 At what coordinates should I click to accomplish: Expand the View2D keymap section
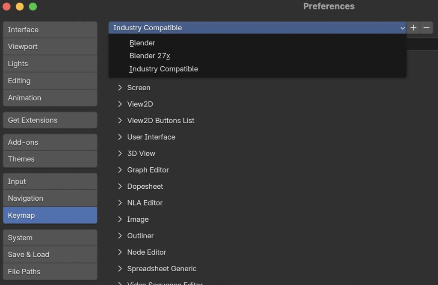pyautogui.click(x=120, y=104)
